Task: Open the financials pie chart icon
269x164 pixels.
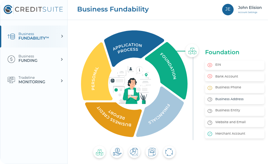Action: [134, 152]
